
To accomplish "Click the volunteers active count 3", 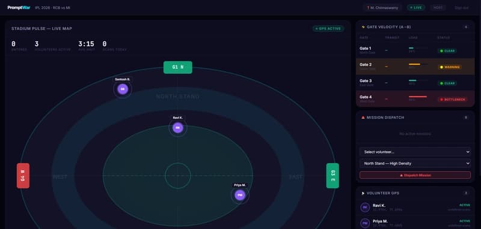I will [x=37, y=44].
